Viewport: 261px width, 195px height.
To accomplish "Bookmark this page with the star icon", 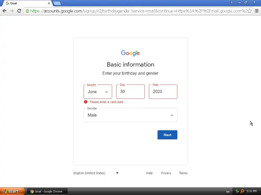I will 249,11.
